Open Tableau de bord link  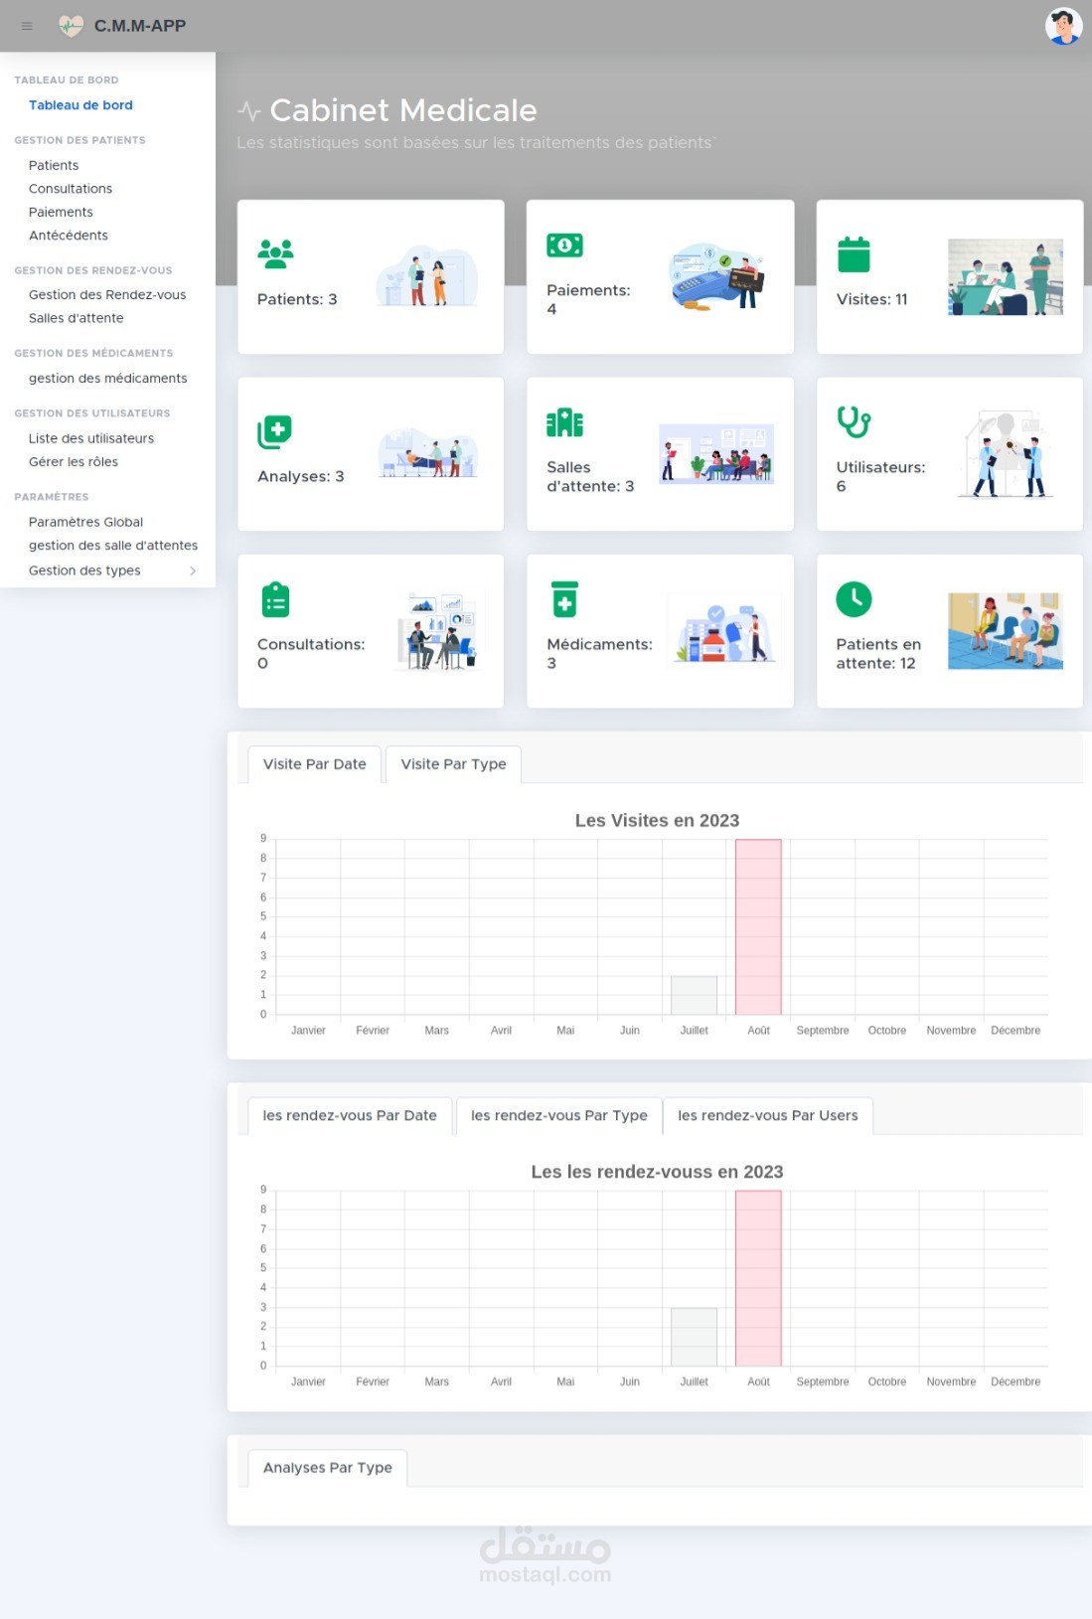pos(80,105)
